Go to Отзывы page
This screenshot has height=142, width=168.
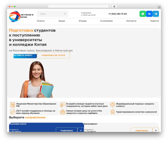(83, 21)
